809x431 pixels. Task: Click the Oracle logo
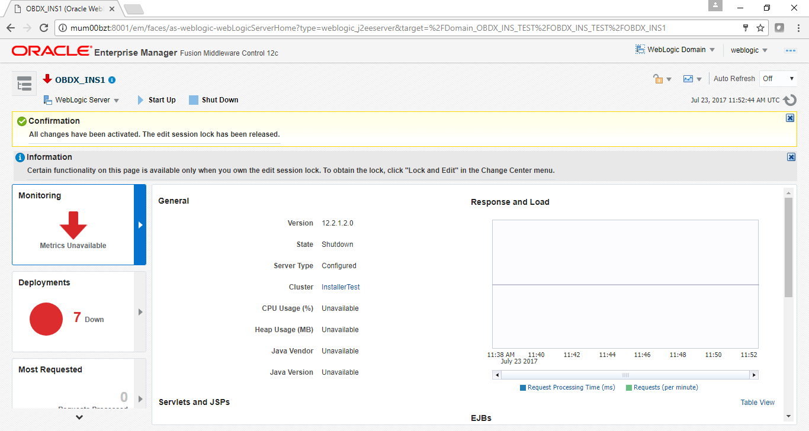pos(52,51)
